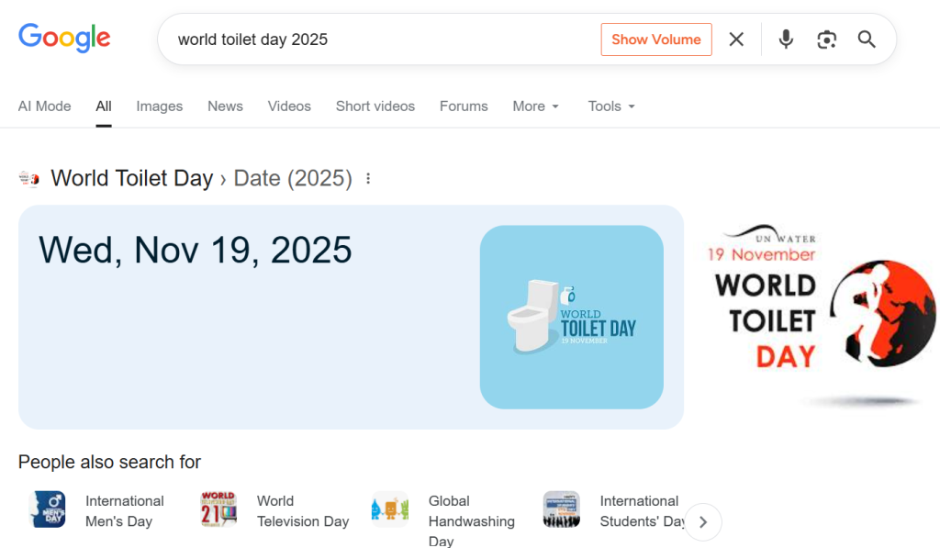The image size is (940, 548).
Task: Switch to AI Mode tab
Action: point(44,106)
